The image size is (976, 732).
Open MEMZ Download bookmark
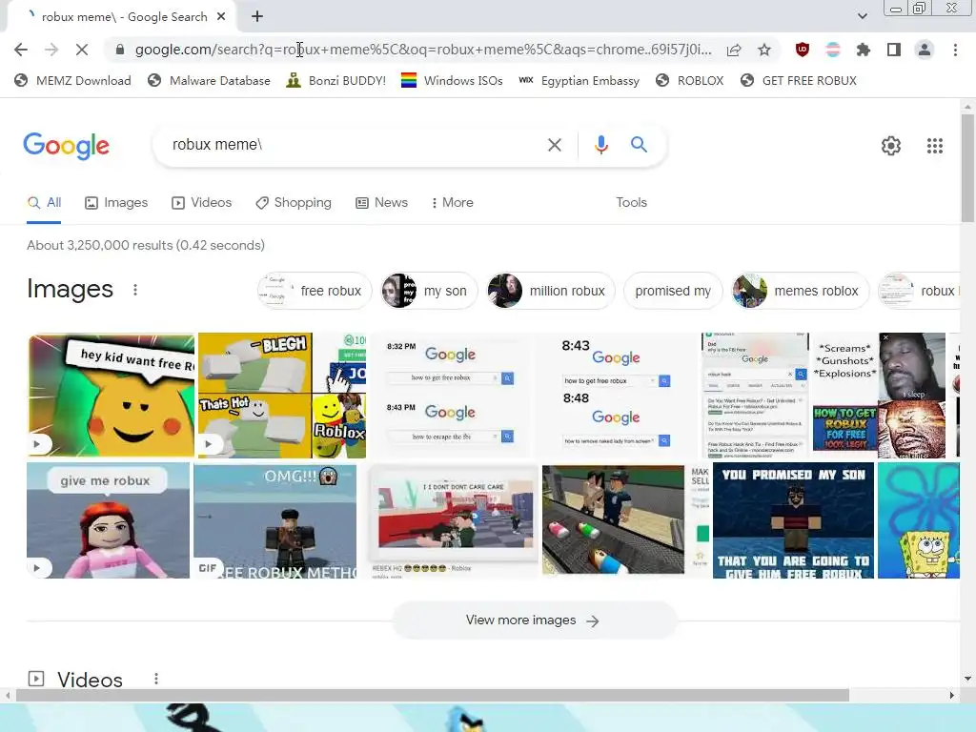[x=72, y=81]
